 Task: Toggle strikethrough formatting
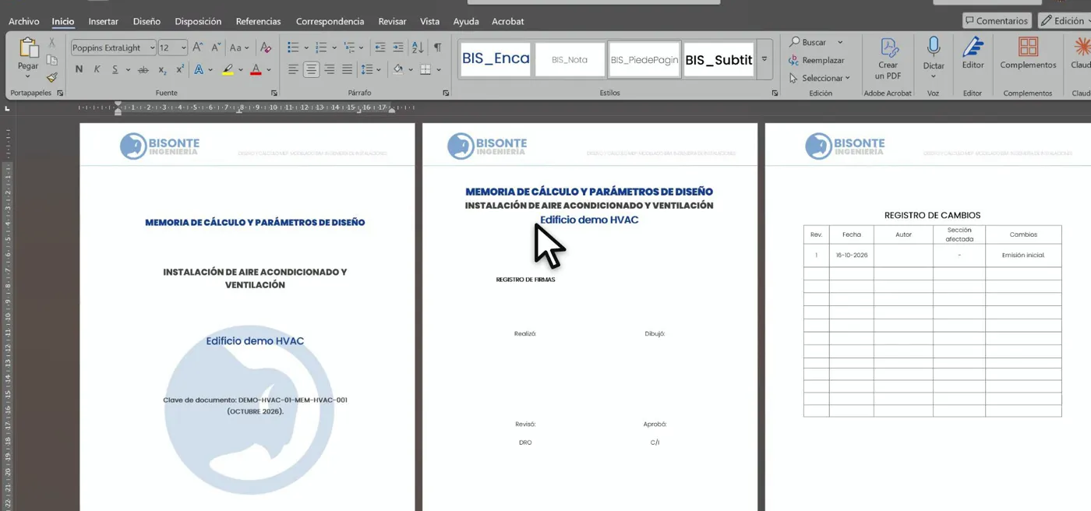[x=143, y=69]
